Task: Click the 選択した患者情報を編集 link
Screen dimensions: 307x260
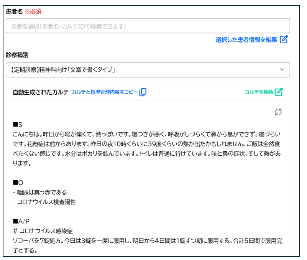Action: (x=246, y=39)
